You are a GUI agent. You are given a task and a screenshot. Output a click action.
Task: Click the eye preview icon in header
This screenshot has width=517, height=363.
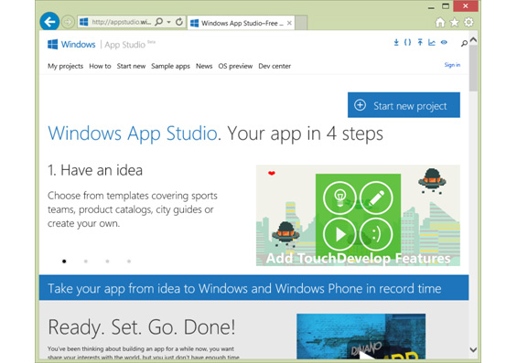(444, 42)
